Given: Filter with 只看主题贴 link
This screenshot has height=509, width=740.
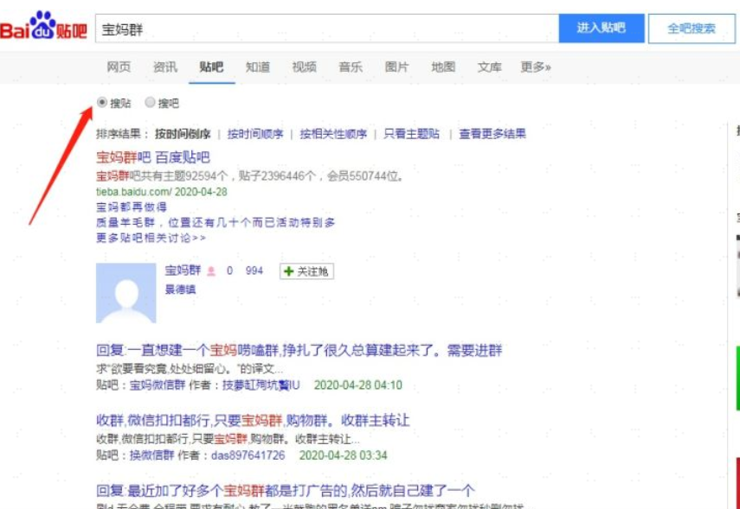Looking at the screenshot, I should tap(411, 134).
